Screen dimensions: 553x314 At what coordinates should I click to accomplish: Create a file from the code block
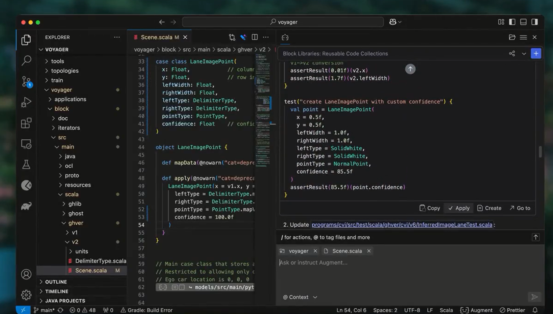coord(489,208)
